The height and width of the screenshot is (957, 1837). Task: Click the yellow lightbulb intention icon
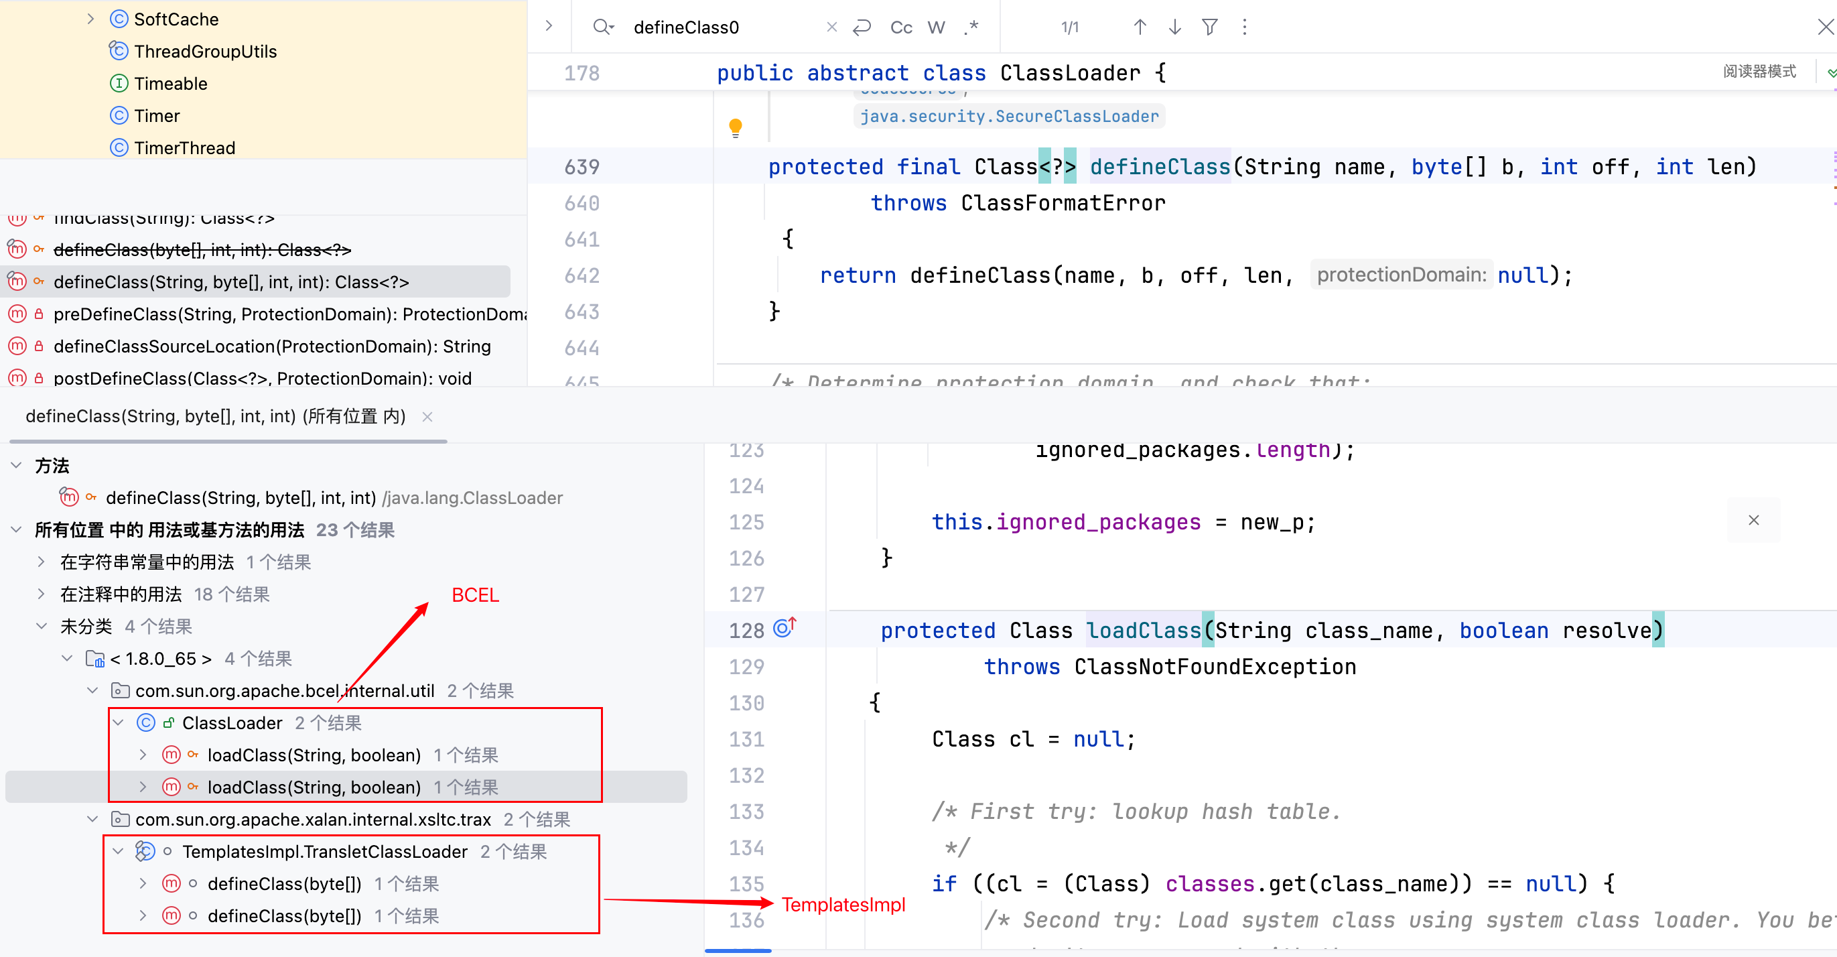[x=735, y=129]
